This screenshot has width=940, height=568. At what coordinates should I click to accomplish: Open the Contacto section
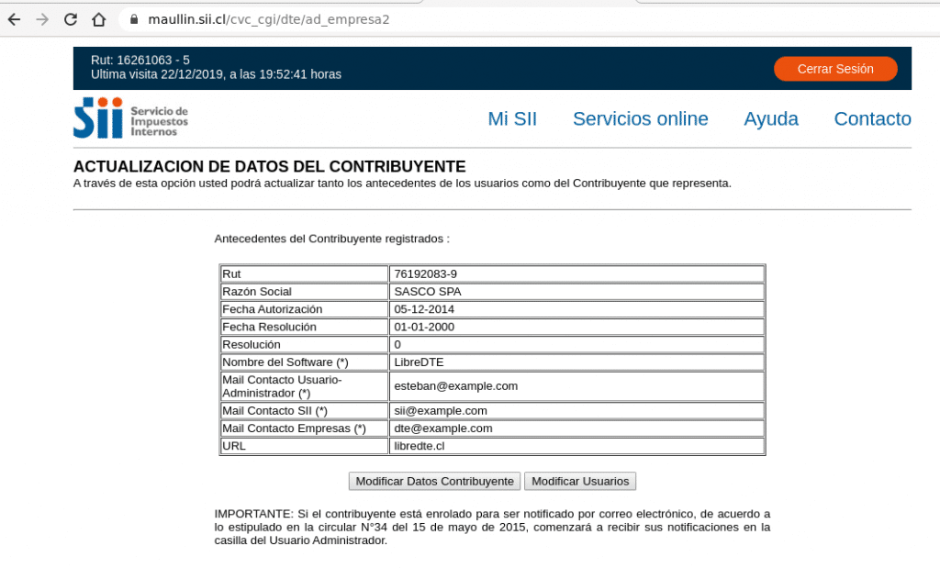[x=871, y=118]
